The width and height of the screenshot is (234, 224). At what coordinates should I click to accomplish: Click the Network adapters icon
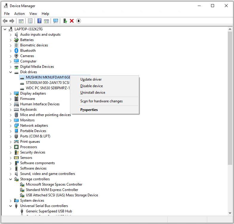tap(16, 126)
